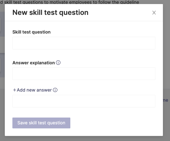Click the info icon beside Answer explanation
The width and height of the screenshot is (170, 141).
[58, 63]
